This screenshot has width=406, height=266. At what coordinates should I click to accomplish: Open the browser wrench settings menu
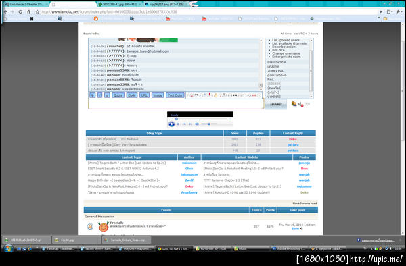coord(399,11)
